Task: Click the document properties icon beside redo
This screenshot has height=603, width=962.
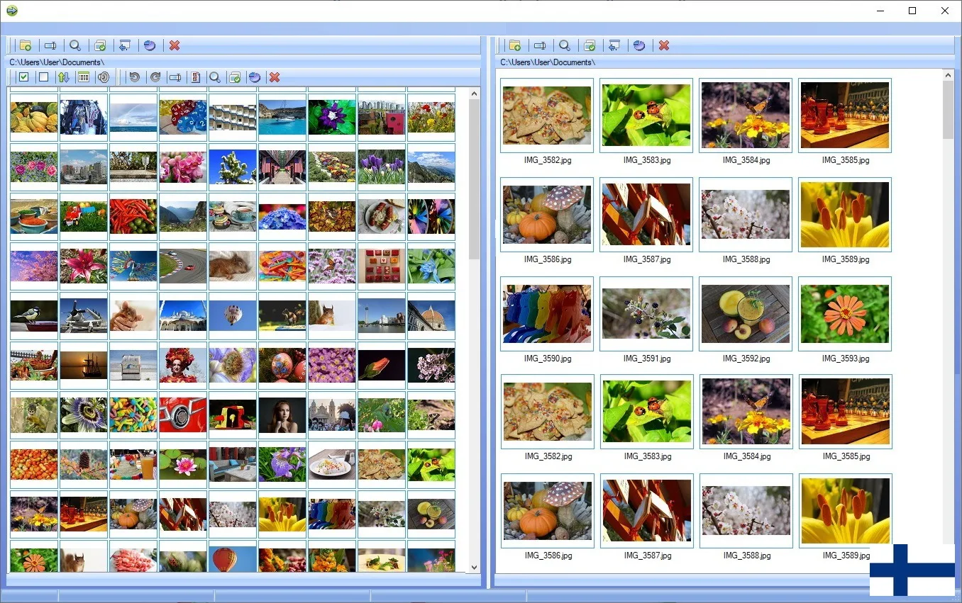Action: (195, 77)
